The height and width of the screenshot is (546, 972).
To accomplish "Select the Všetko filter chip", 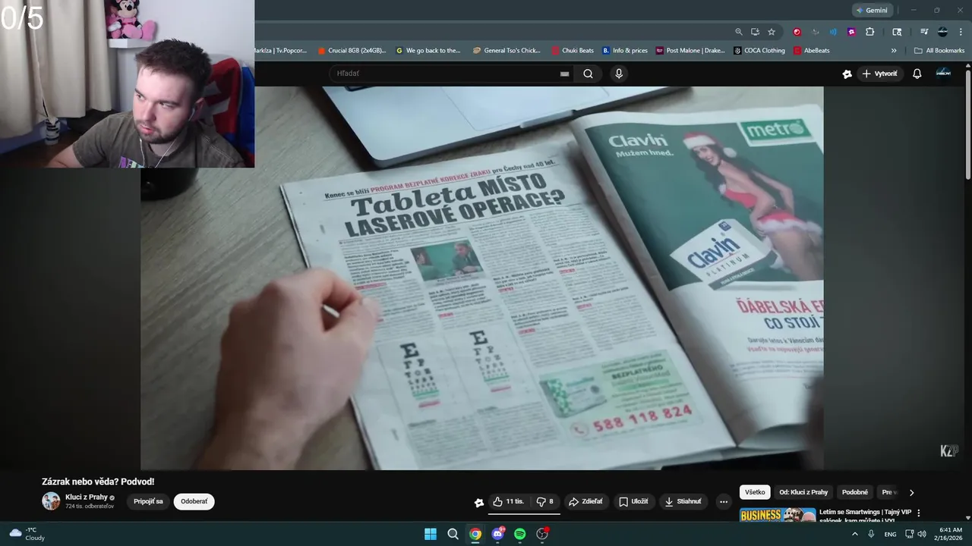I will [755, 492].
